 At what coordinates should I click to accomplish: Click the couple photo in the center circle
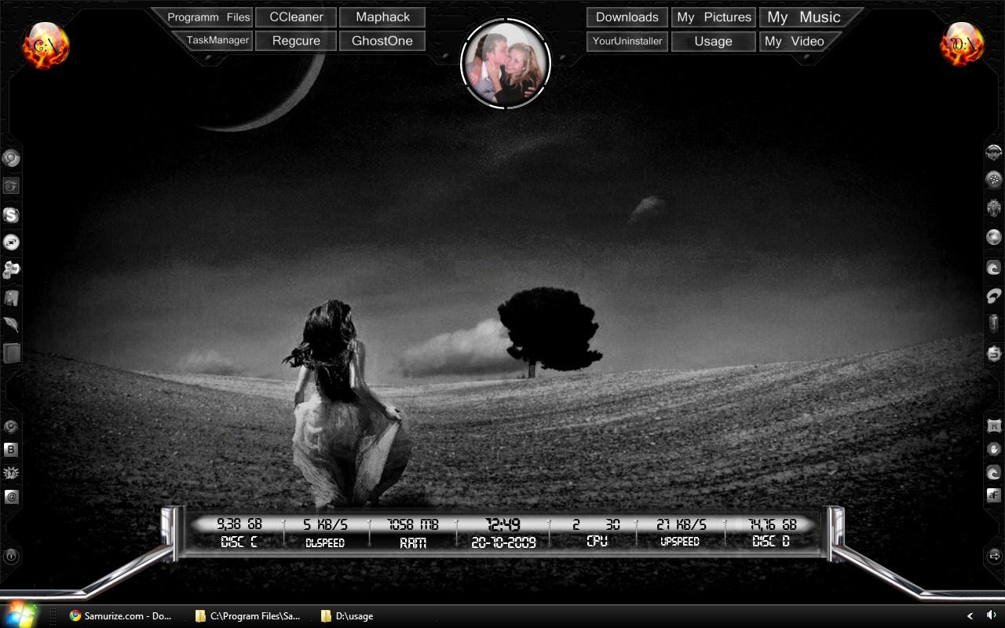click(x=506, y=64)
